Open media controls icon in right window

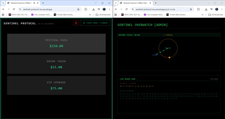pos(211,9)
